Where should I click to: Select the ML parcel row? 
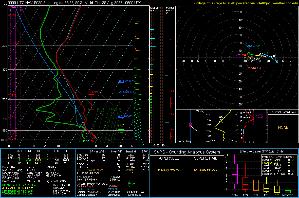click(x=38, y=160)
